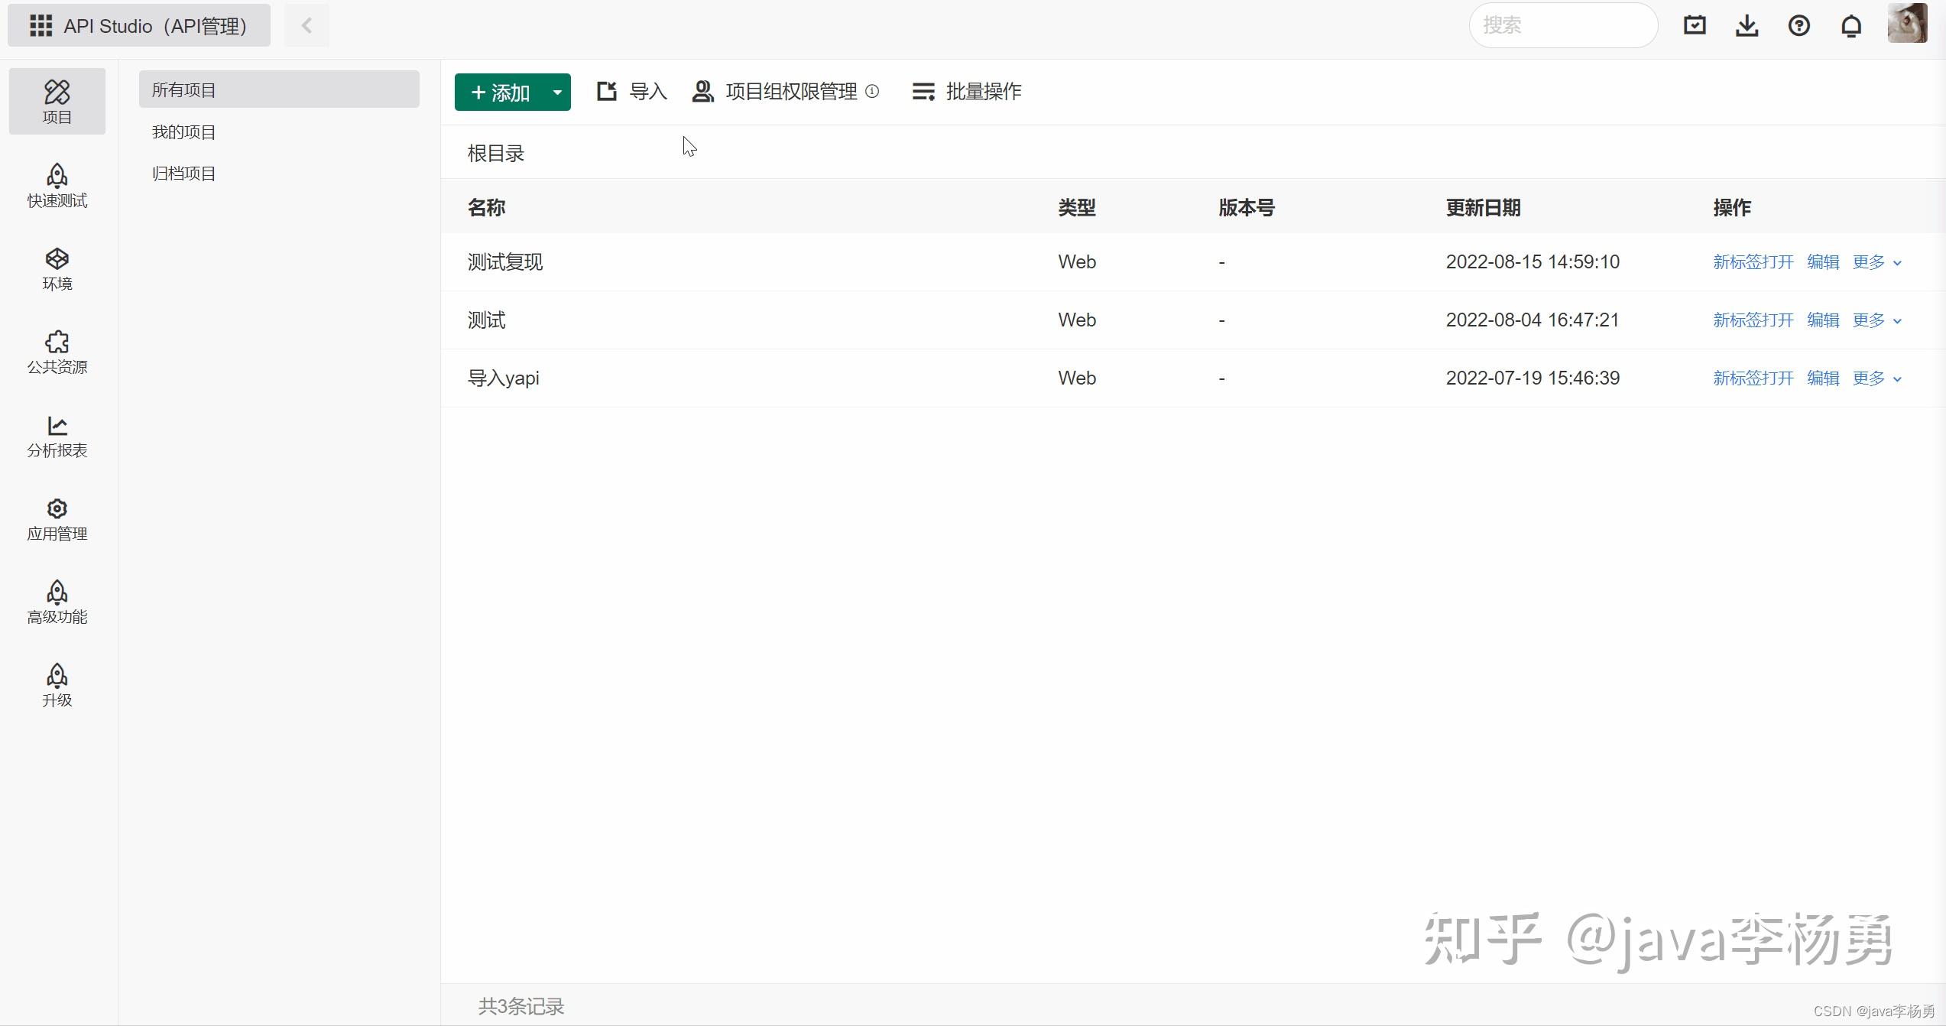Open 应用管理 settings in the sidebar
The image size is (1946, 1026).
coord(57,518)
